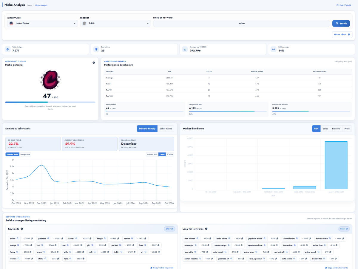Click the Opportunity Score info icon
358x269 pixels.
click(93, 62)
